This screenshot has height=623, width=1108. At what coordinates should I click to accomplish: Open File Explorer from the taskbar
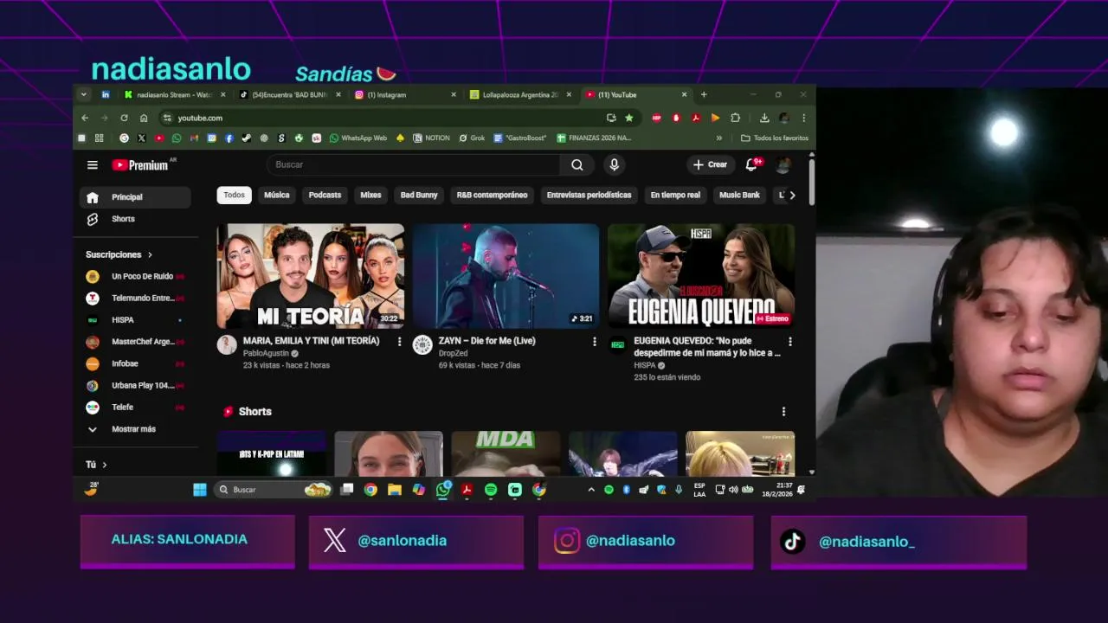pyautogui.click(x=395, y=490)
